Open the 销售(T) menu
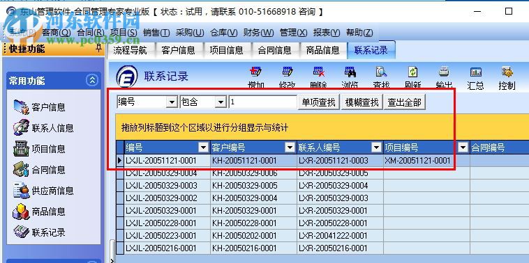 [156, 33]
